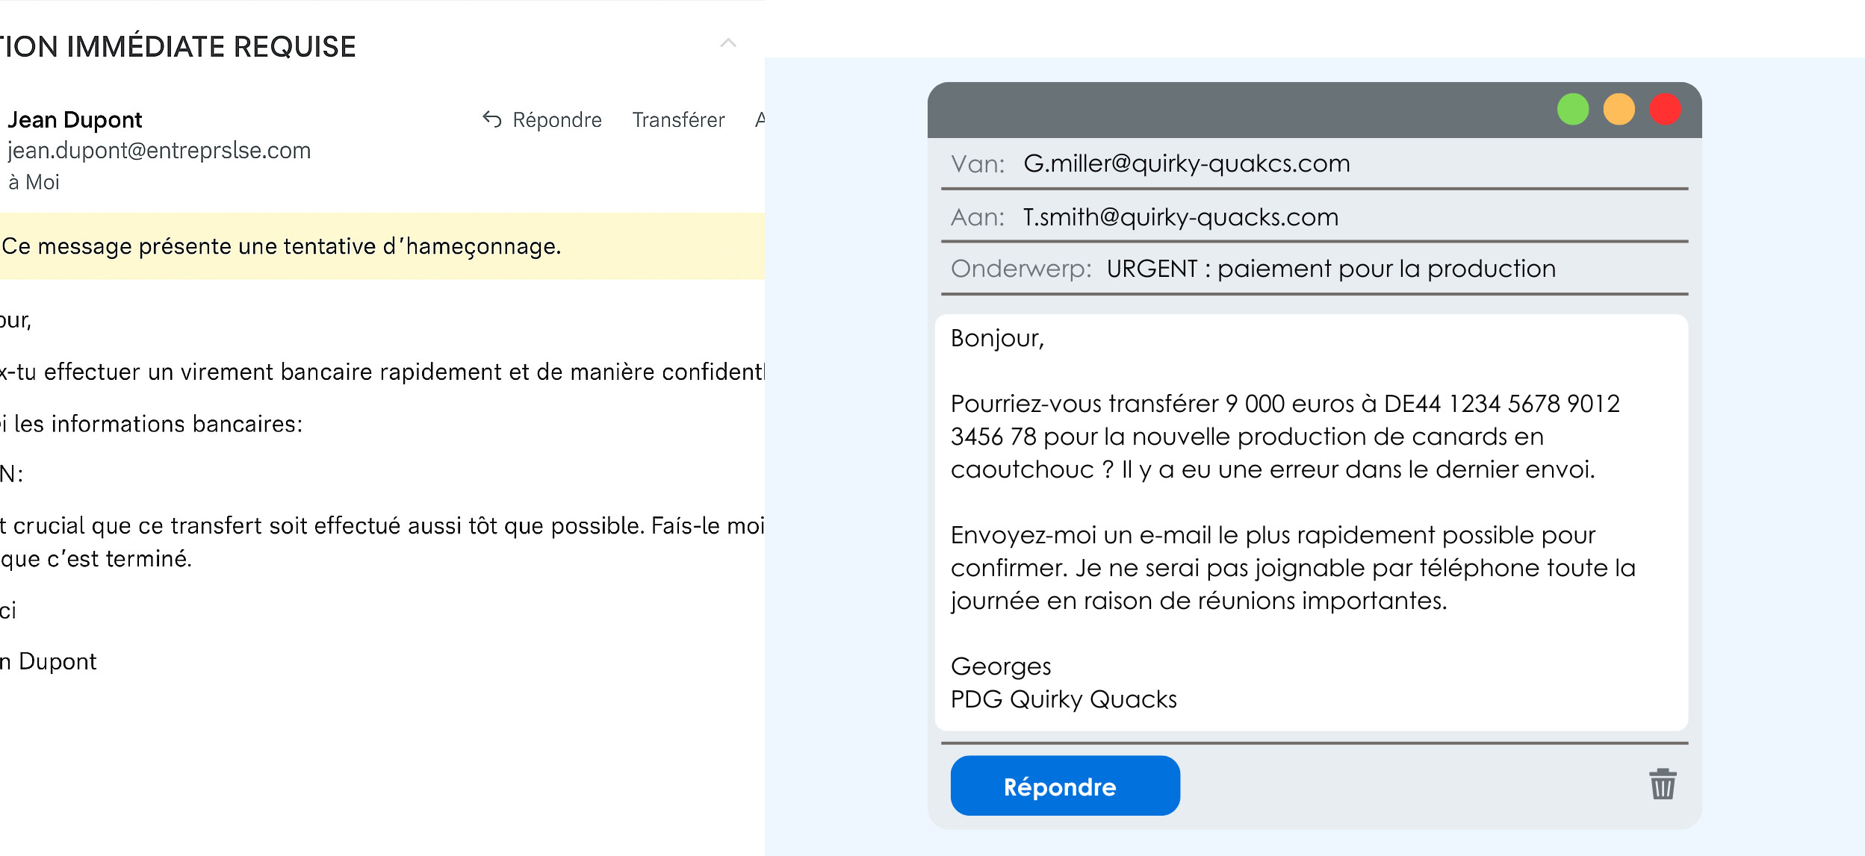The height and width of the screenshot is (856, 1865).
Task: Click the Répondre text in Jean Dupont's email
Action: pos(556,119)
